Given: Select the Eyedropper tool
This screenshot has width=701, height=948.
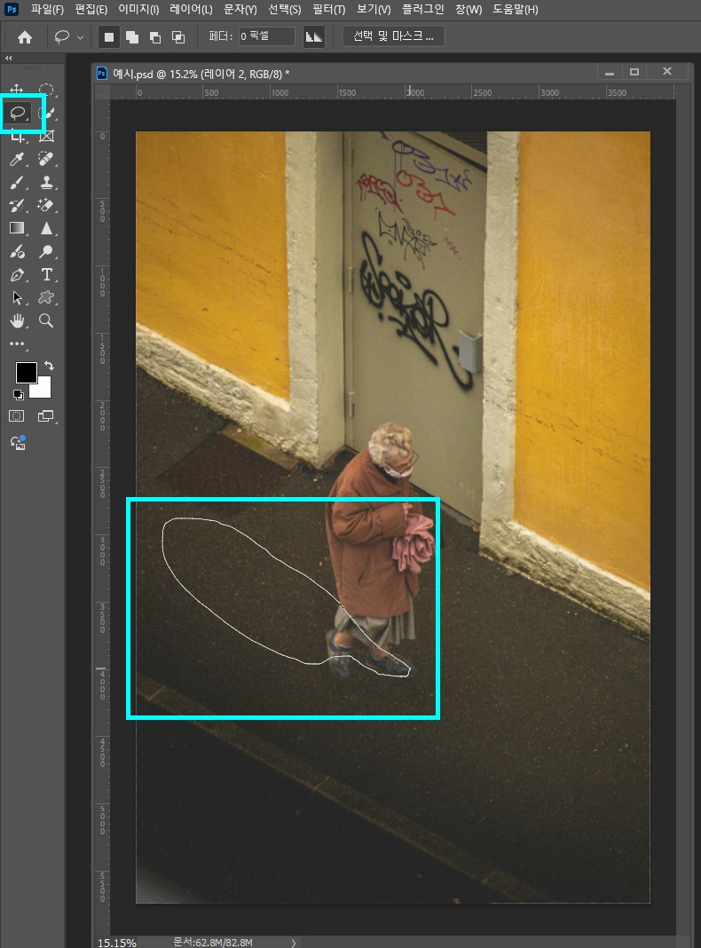Looking at the screenshot, I should coord(18,159).
